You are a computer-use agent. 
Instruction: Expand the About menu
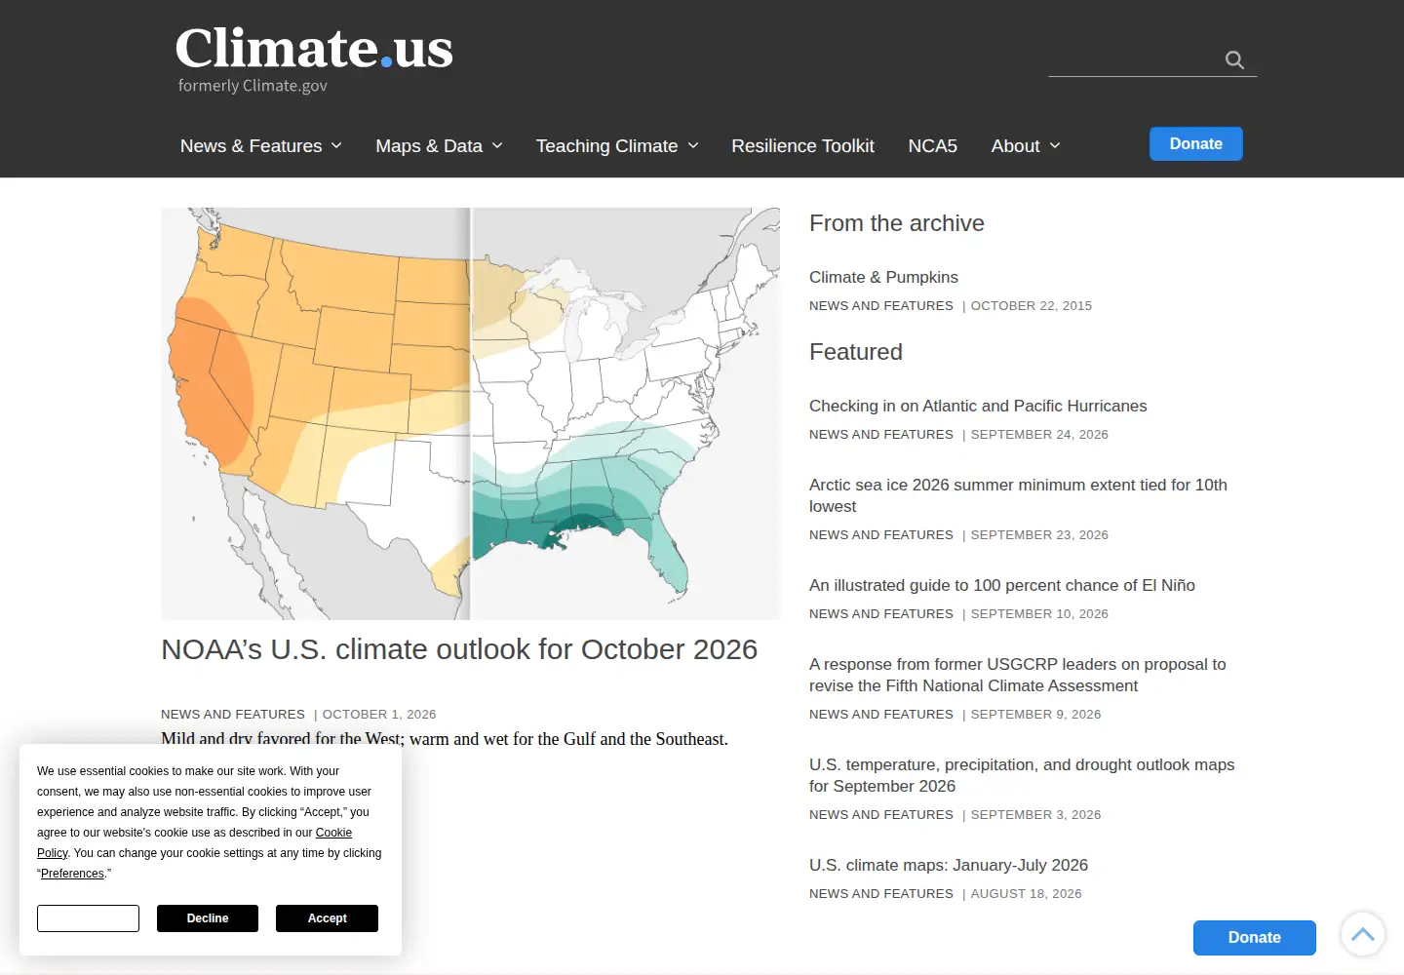point(1026,146)
